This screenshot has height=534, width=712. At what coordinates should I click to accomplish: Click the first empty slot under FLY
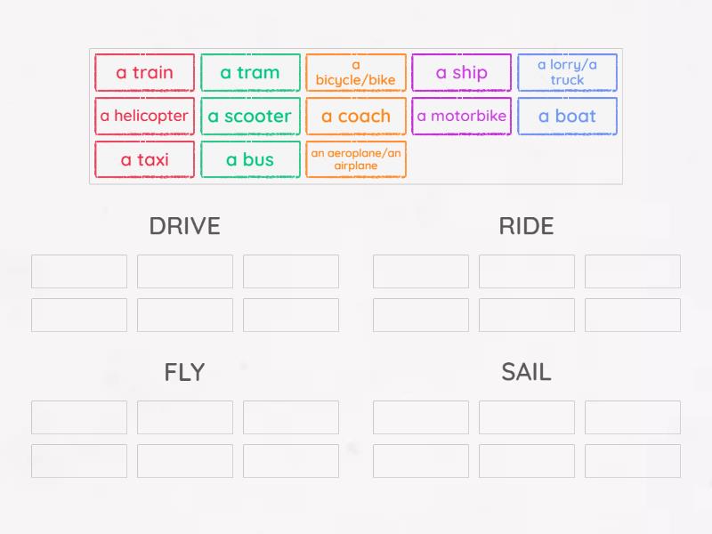[x=78, y=417]
